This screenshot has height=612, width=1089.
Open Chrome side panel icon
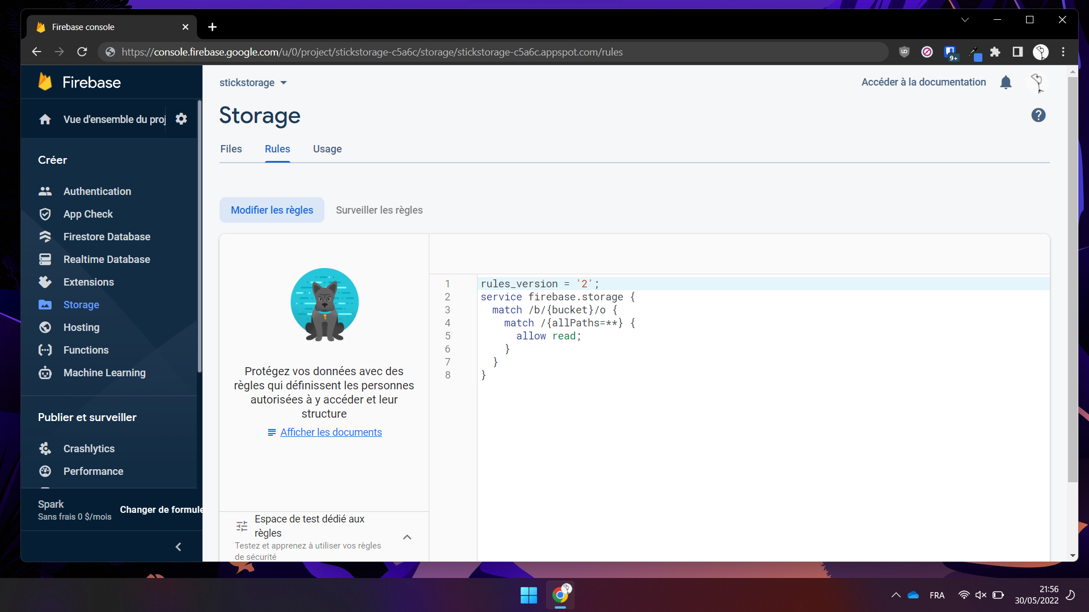[x=1018, y=52]
